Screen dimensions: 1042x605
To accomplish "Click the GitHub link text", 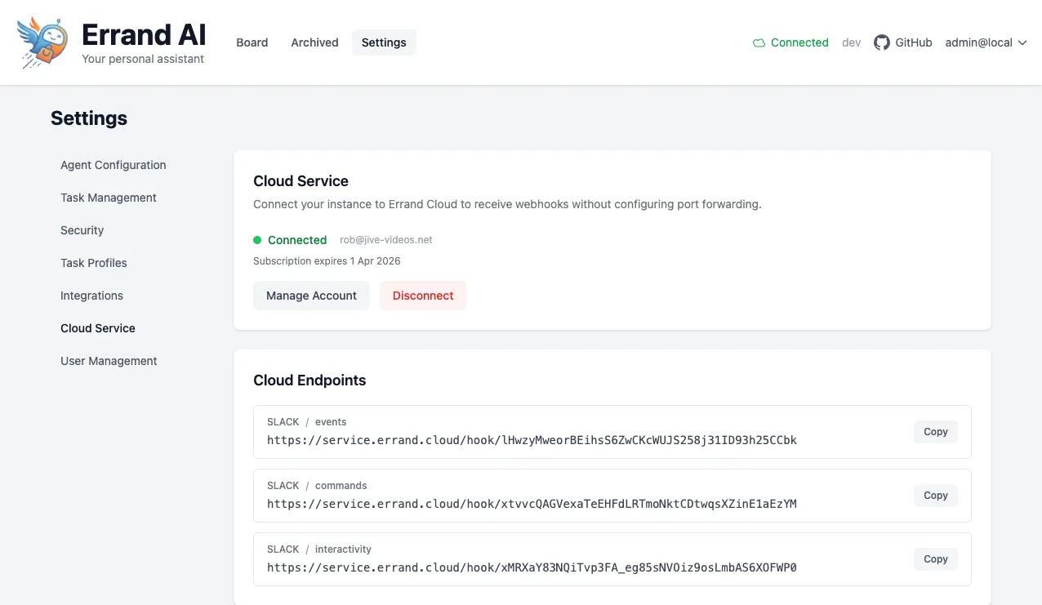I will [914, 42].
